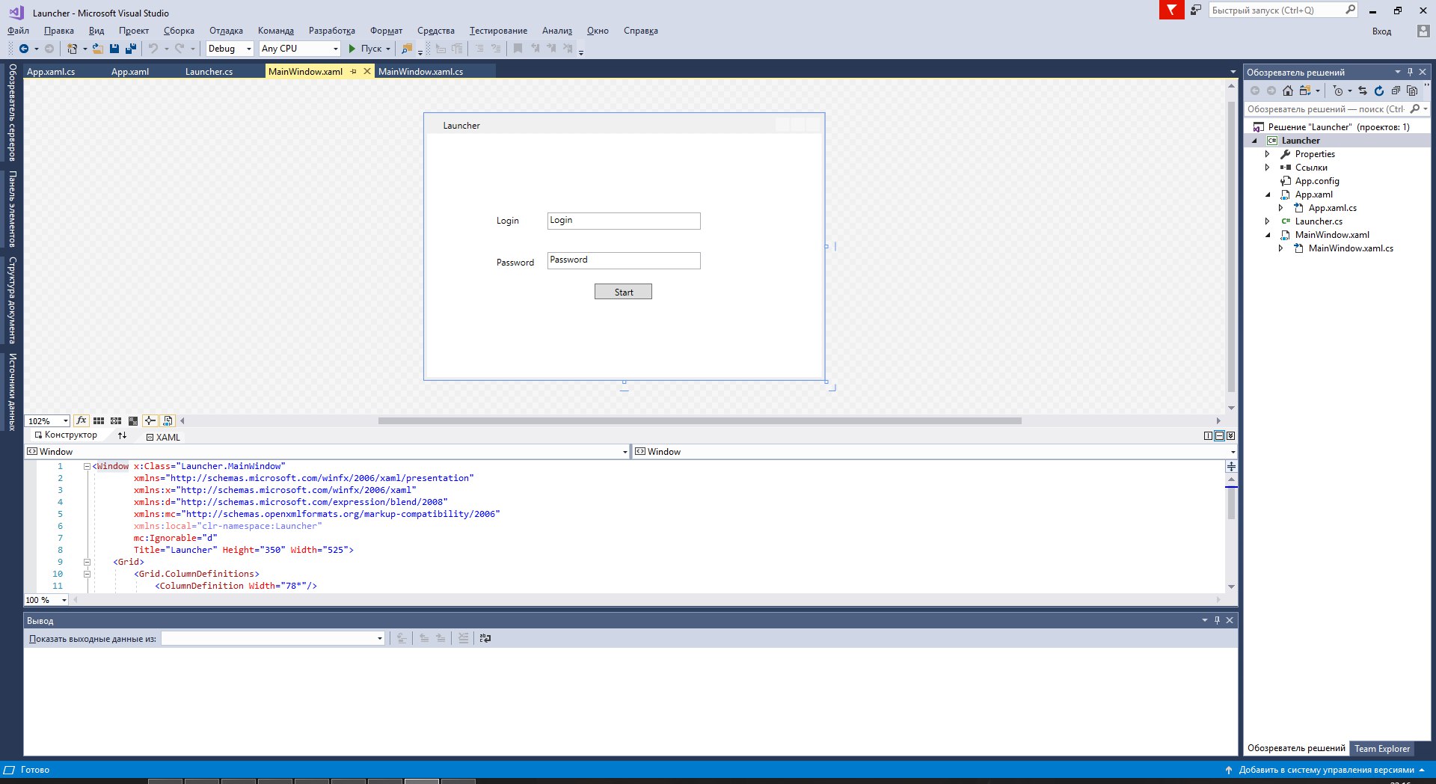Image resolution: width=1436 pixels, height=784 pixels.
Task: Select Launcher.cs in the Solution Explorer tree
Action: 1319,221
